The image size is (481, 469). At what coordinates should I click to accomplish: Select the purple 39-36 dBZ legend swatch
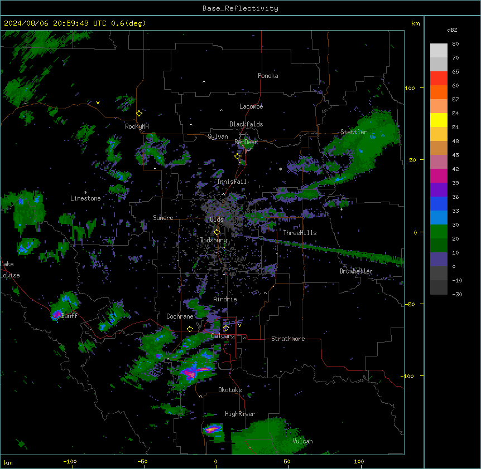[439, 190]
